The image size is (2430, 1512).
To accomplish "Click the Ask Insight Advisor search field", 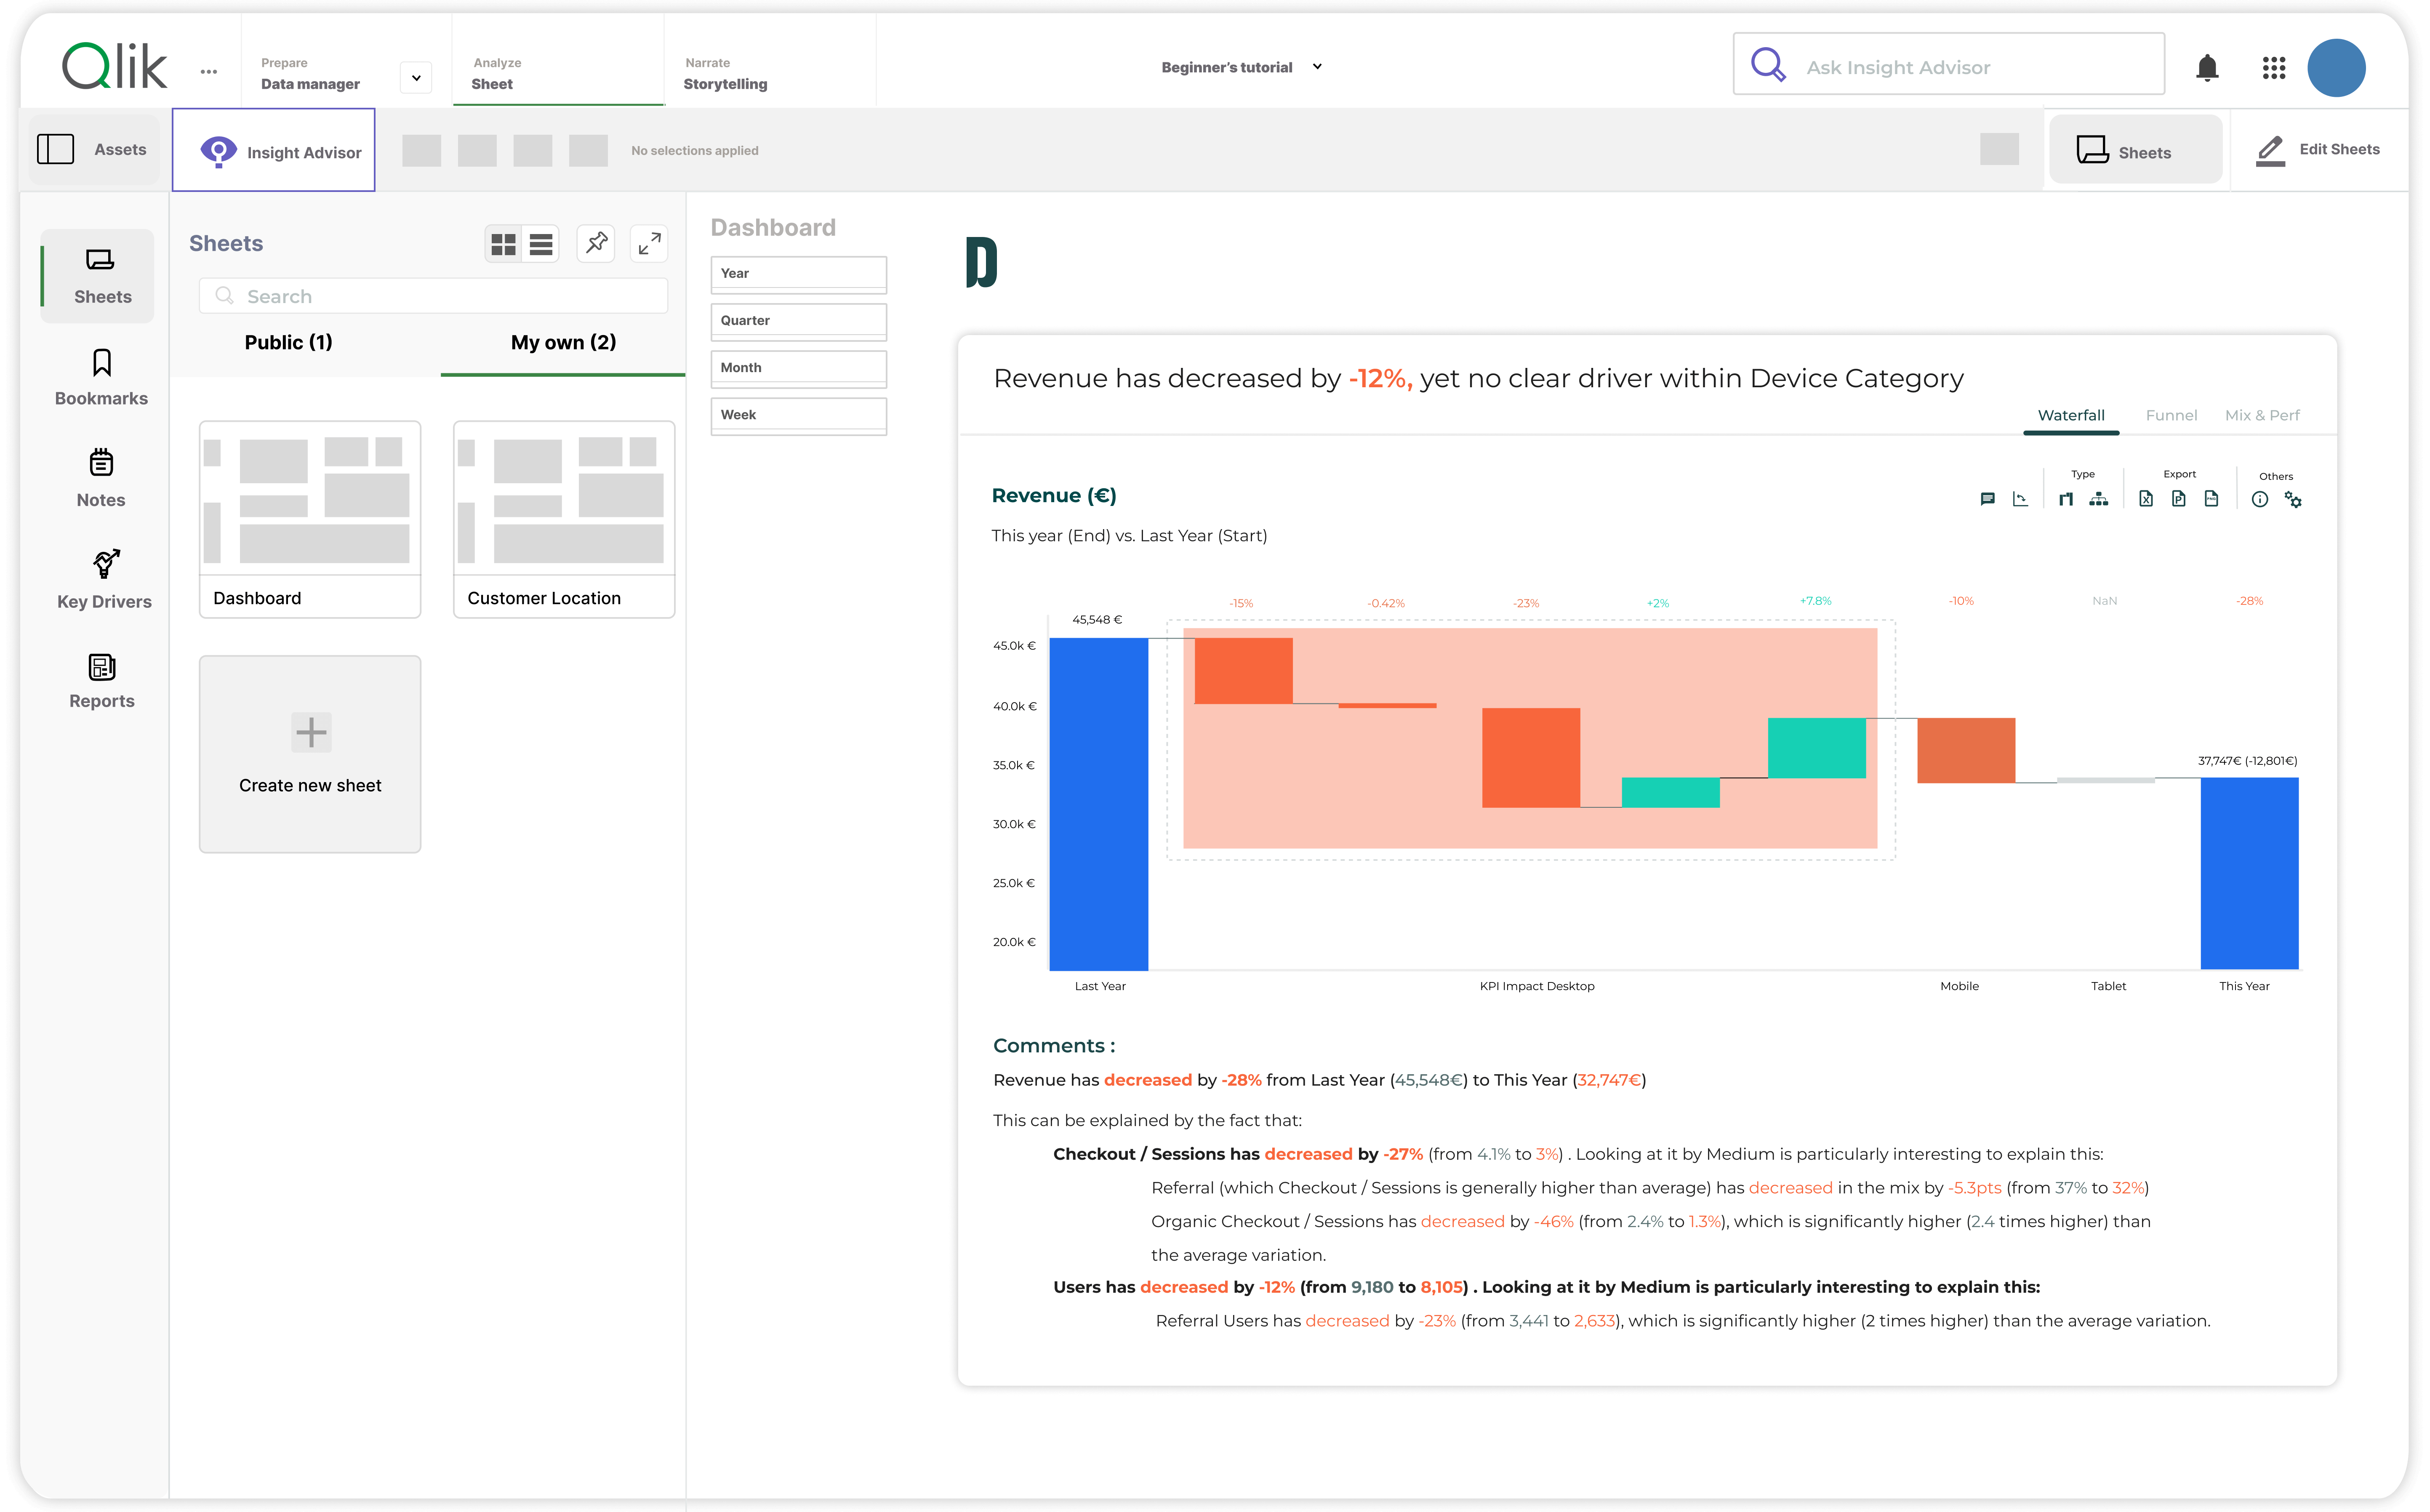I will coord(1948,65).
